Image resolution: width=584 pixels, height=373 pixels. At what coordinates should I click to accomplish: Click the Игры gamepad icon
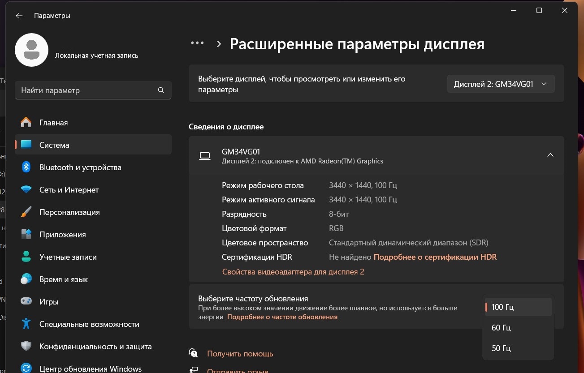tap(26, 302)
